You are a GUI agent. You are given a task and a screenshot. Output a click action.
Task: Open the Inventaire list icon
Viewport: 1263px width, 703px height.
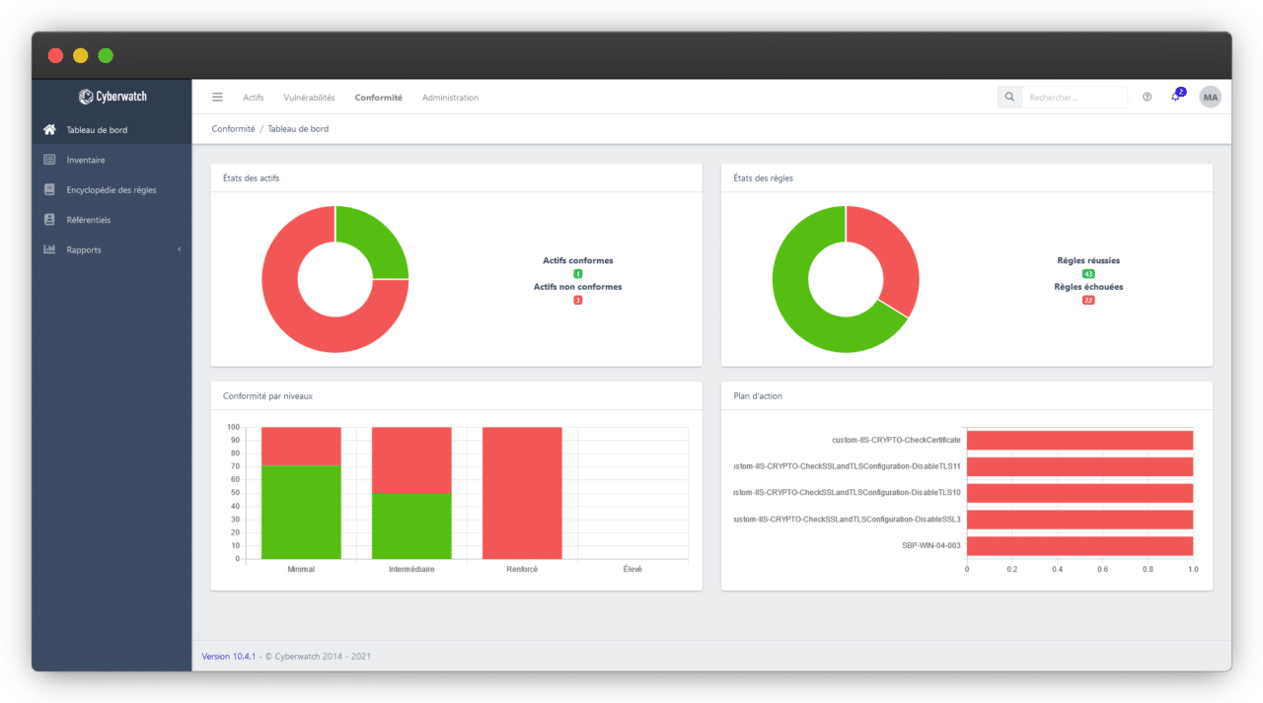click(48, 159)
